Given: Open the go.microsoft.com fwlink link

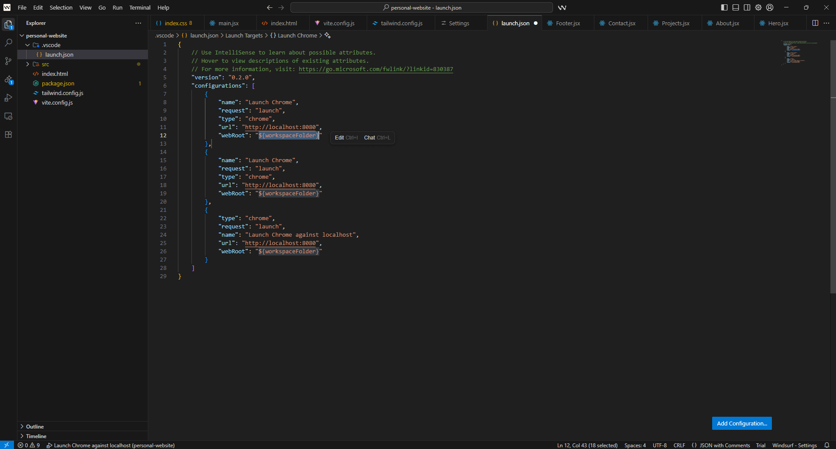Looking at the screenshot, I should tap(375, 69).
